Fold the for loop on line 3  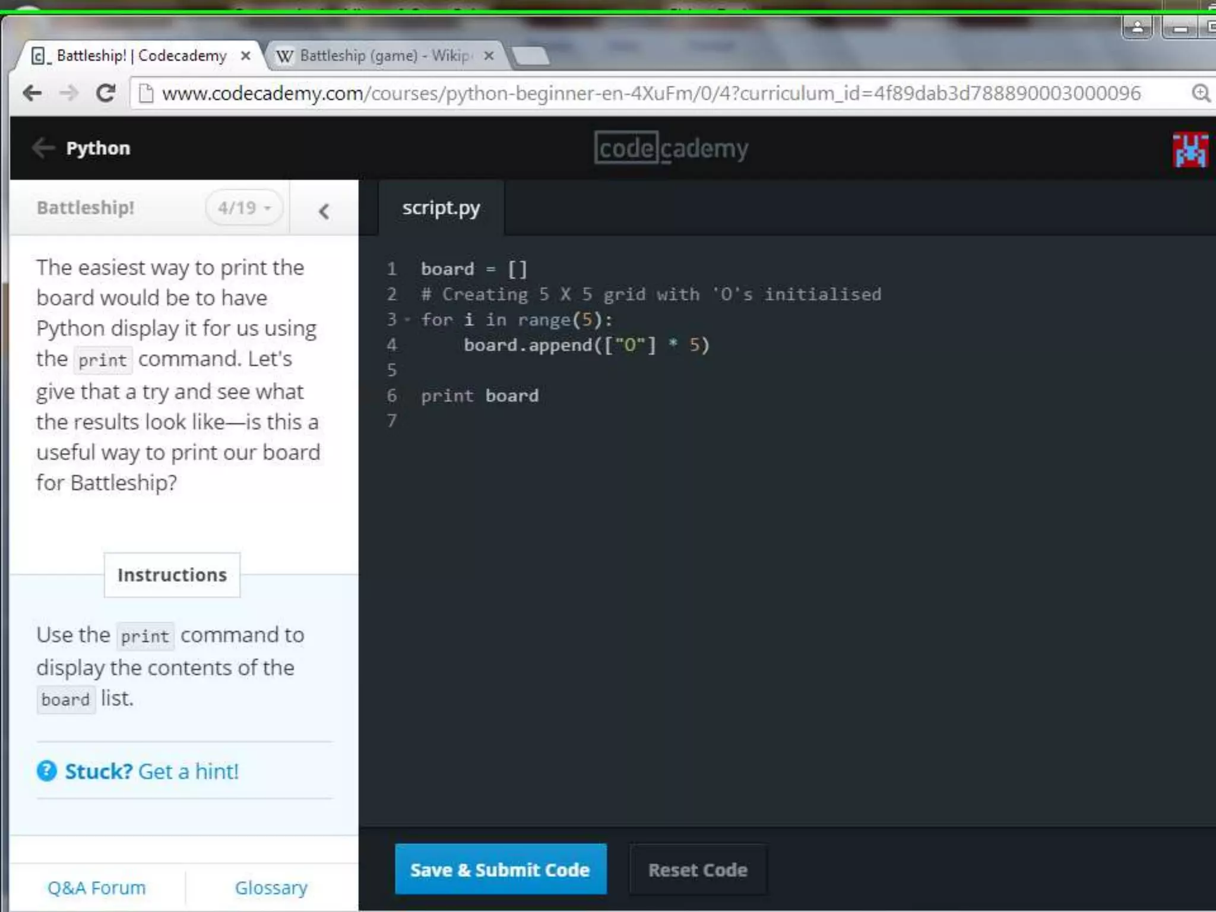(x=407, y=320)
